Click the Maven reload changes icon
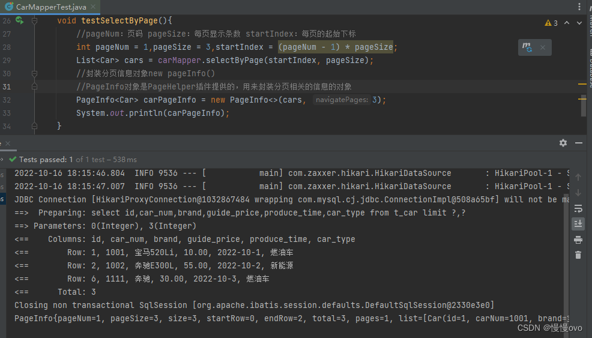This screenshot has width=592, height=338. click(x=527, y=47)
